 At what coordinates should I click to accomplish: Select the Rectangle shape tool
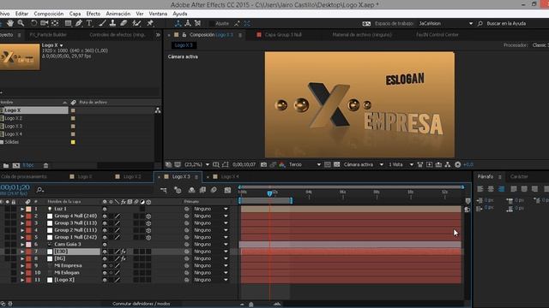[x=68, y=23]
